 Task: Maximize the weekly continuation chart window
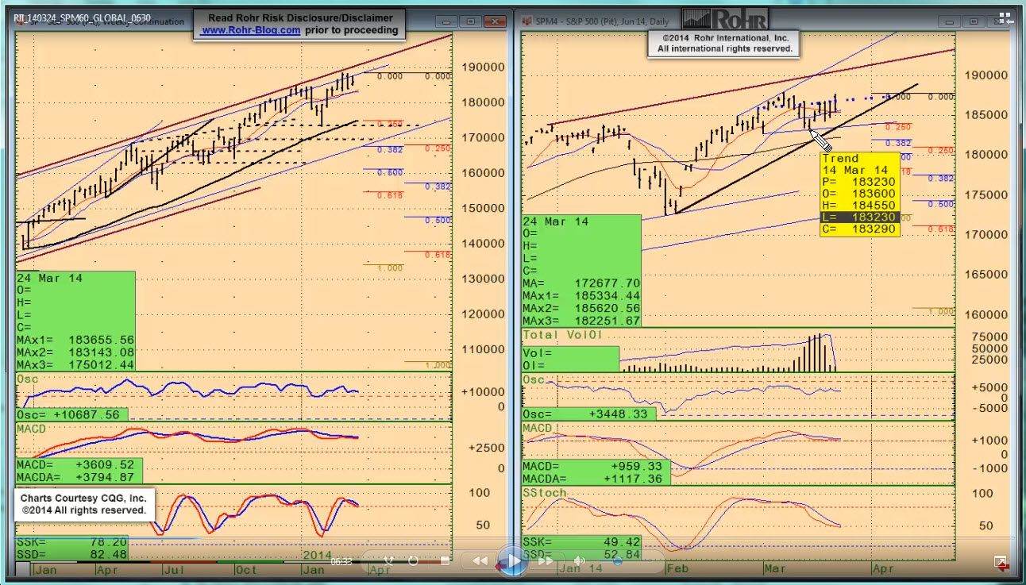471,21
